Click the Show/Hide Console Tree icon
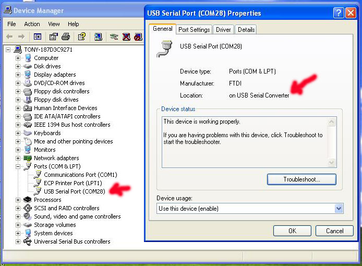The height and width of the screenshot is (266, 362). 37,37
